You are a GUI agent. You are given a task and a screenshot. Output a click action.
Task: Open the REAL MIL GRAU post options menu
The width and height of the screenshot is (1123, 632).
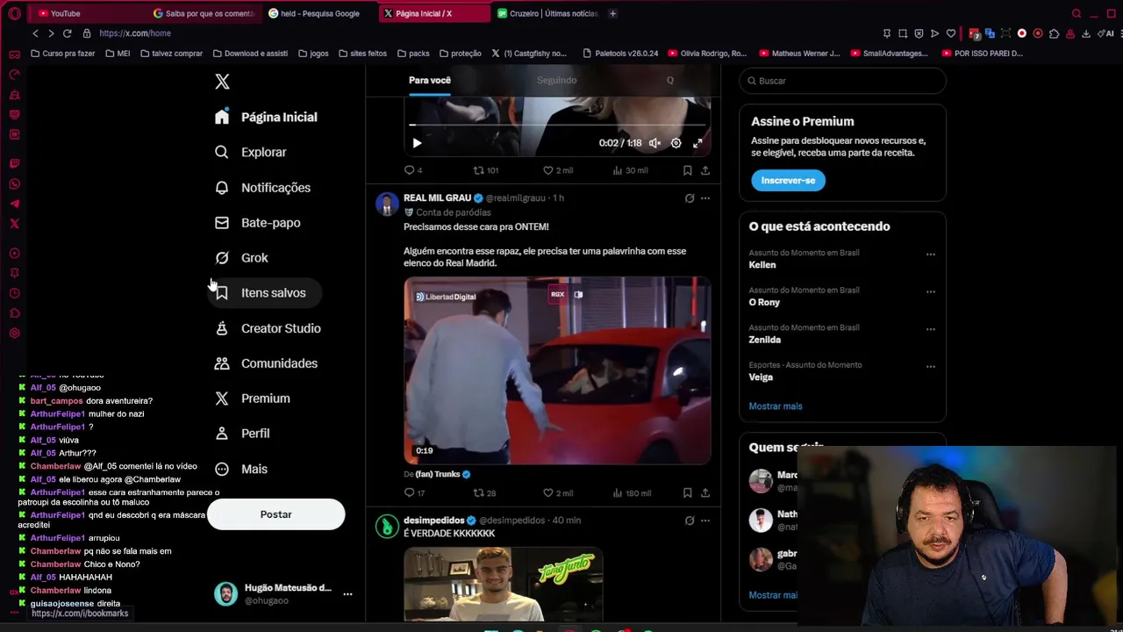(705, 198)
